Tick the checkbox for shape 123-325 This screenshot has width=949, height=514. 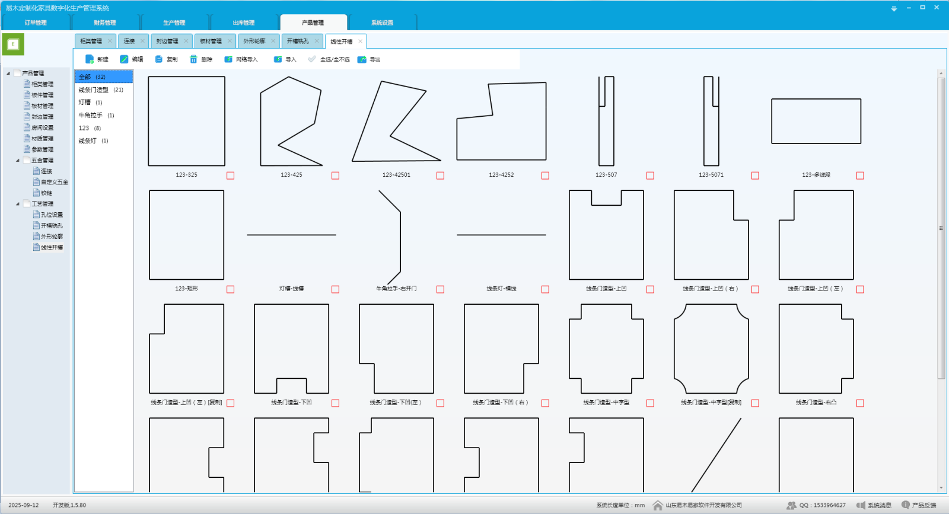[x=230, y=175]
